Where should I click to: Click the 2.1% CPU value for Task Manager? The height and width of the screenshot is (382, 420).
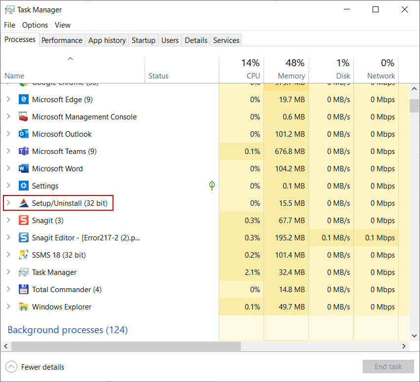pos(252,272)
